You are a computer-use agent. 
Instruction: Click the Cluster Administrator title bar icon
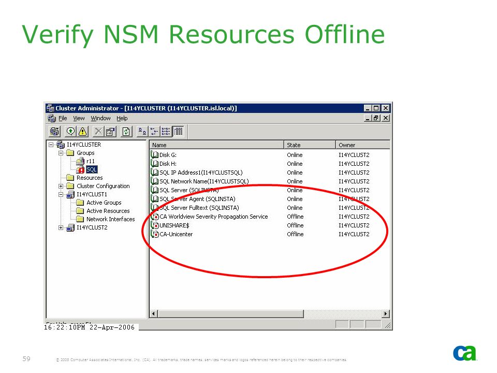[x=50, y=108]
